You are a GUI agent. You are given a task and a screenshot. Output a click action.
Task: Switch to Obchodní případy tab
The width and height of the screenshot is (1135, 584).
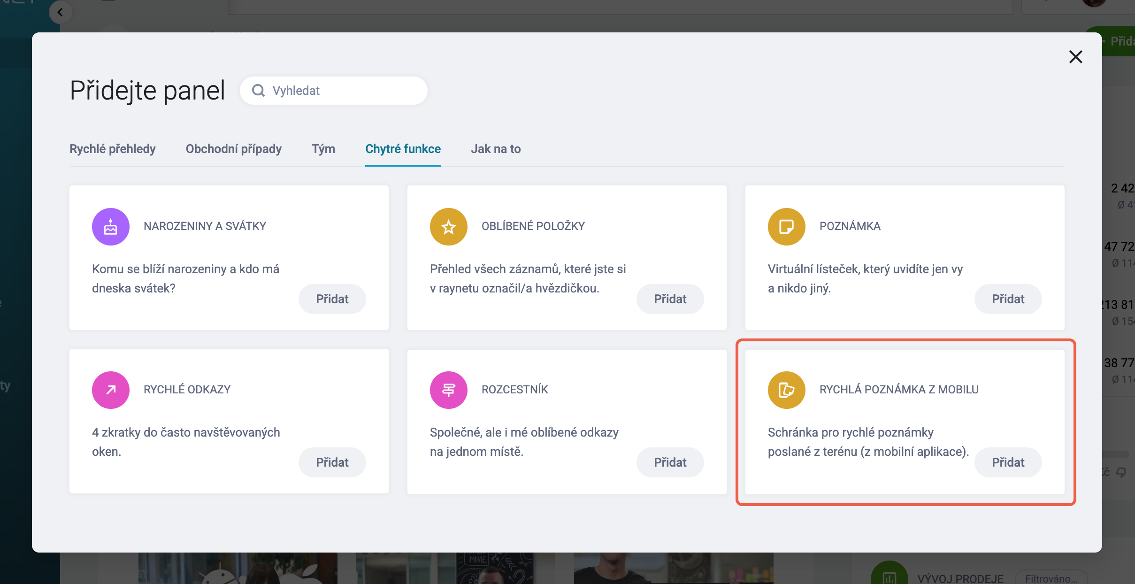click(x=233, y=149)
